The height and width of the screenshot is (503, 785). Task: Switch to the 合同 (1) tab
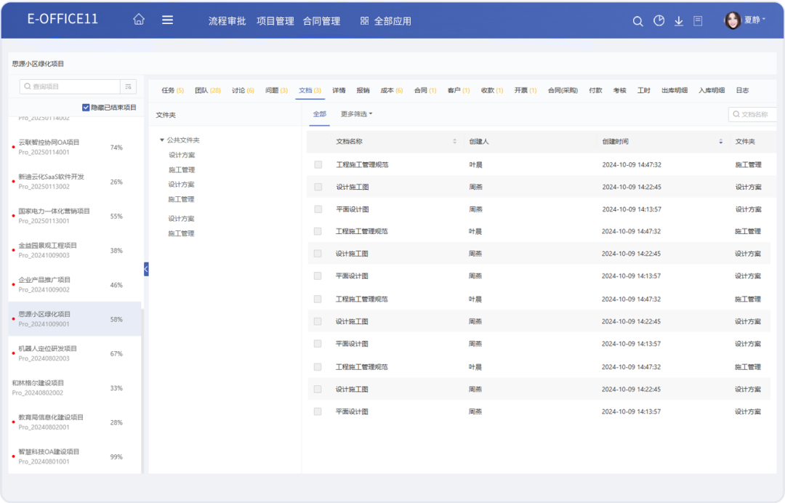[x=424, y=91]
